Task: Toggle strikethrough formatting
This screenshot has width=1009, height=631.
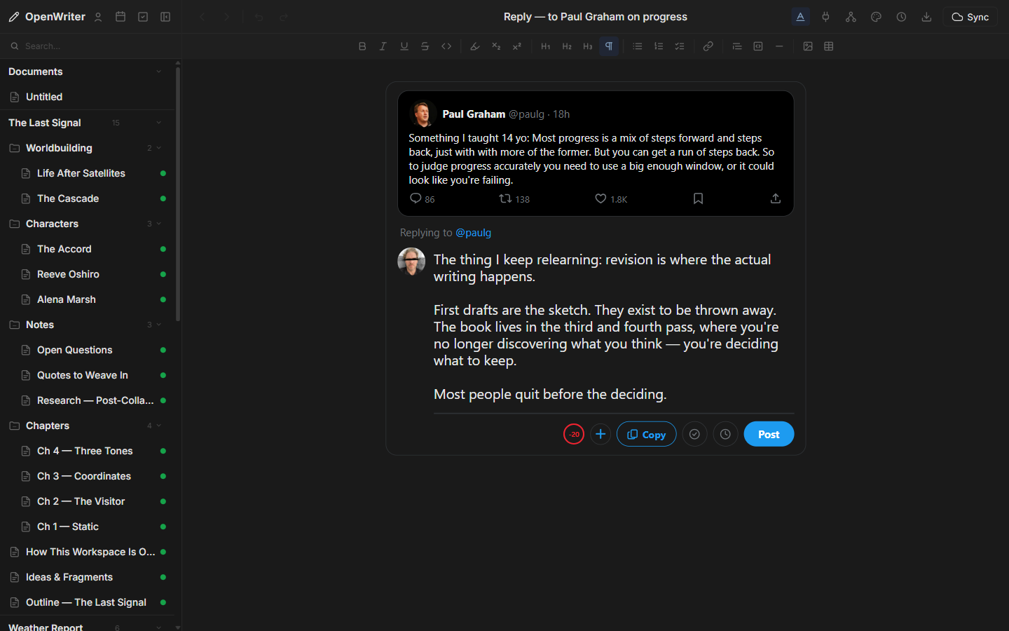Action: coord(425,46)
